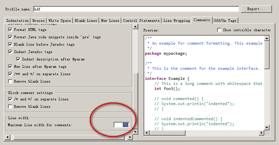
Task: Click the Maximum line width input field
Action: [x=121, y=125]
